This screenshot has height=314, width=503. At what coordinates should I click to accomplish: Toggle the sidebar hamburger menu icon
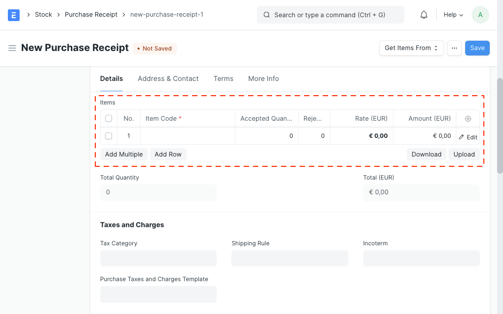click(x=12, y=48)
